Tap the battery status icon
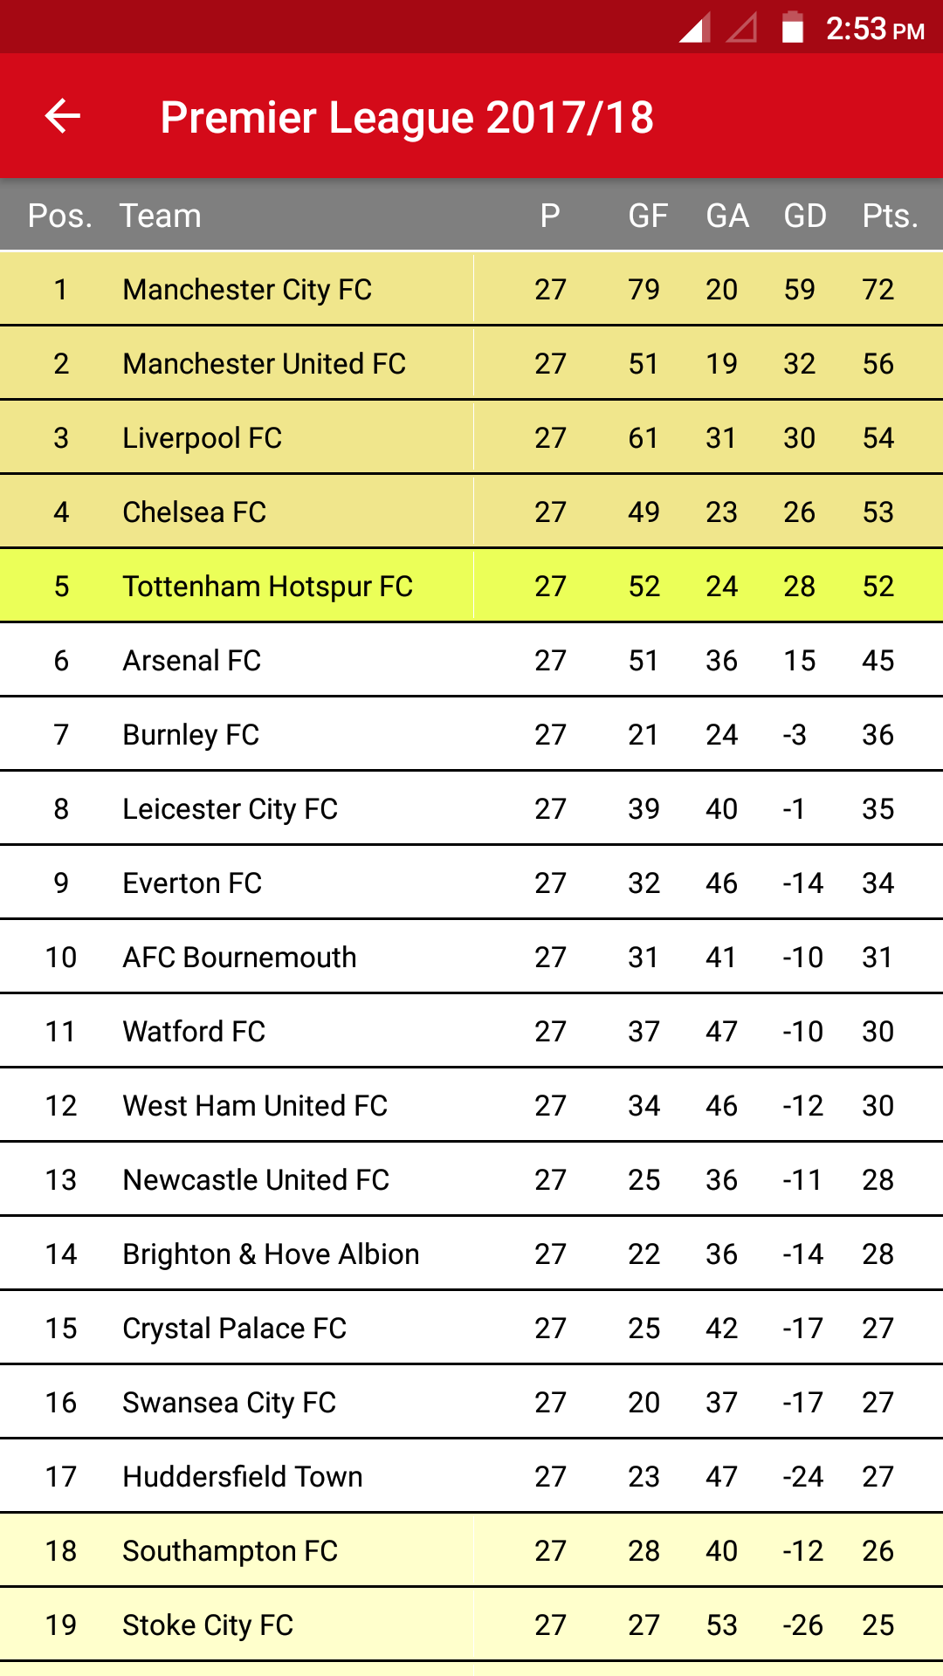 coord(792,28)
